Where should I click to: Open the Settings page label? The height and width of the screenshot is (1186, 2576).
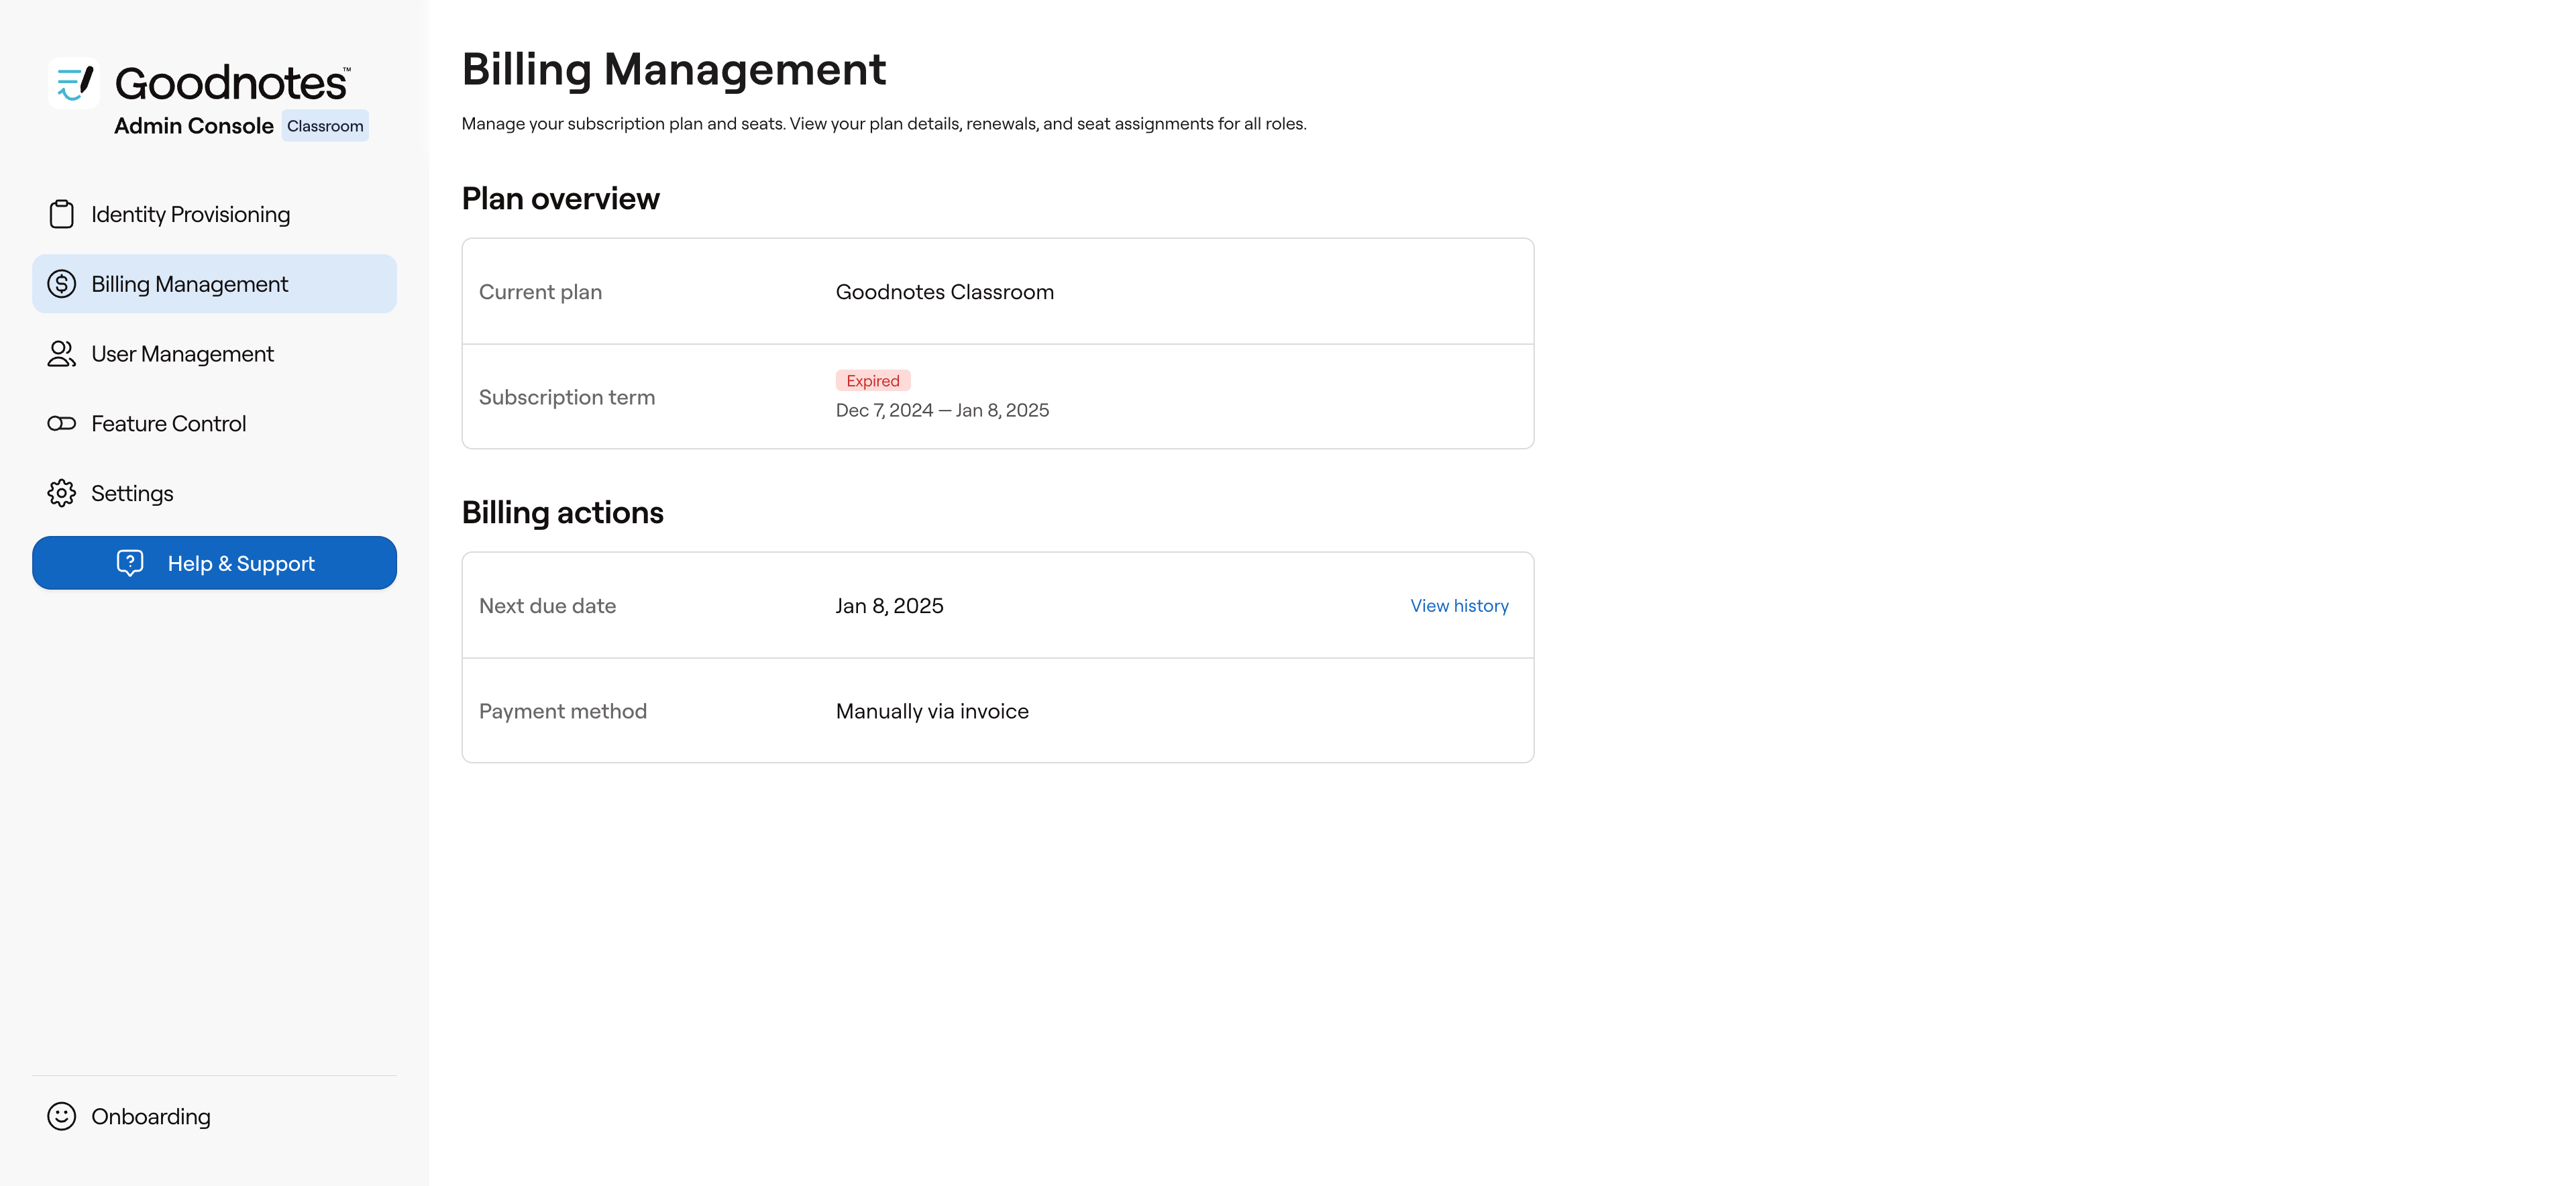[132, 493]
